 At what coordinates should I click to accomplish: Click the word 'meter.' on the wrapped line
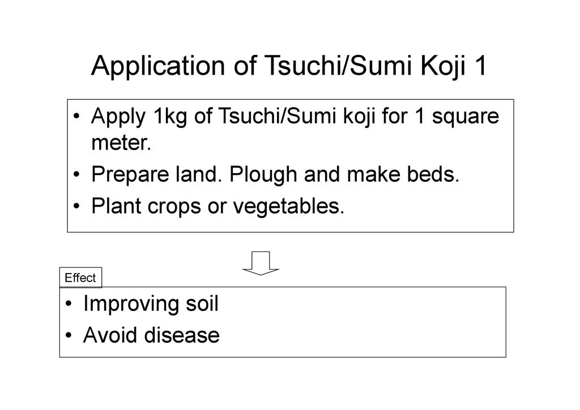(121, 143)
